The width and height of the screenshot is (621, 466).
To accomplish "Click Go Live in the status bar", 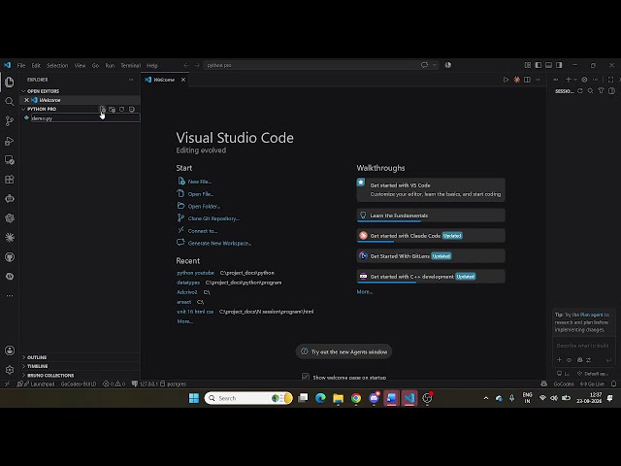I will coord(593,383).
